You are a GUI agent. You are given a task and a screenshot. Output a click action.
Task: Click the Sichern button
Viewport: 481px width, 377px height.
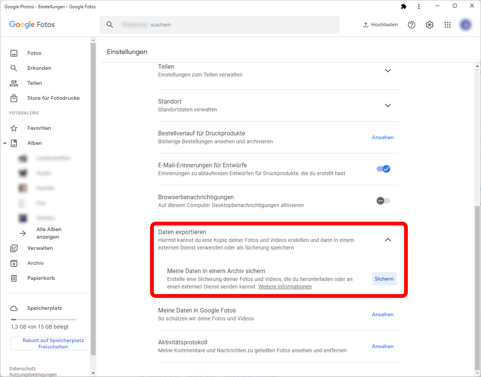[x=384, y=279]
